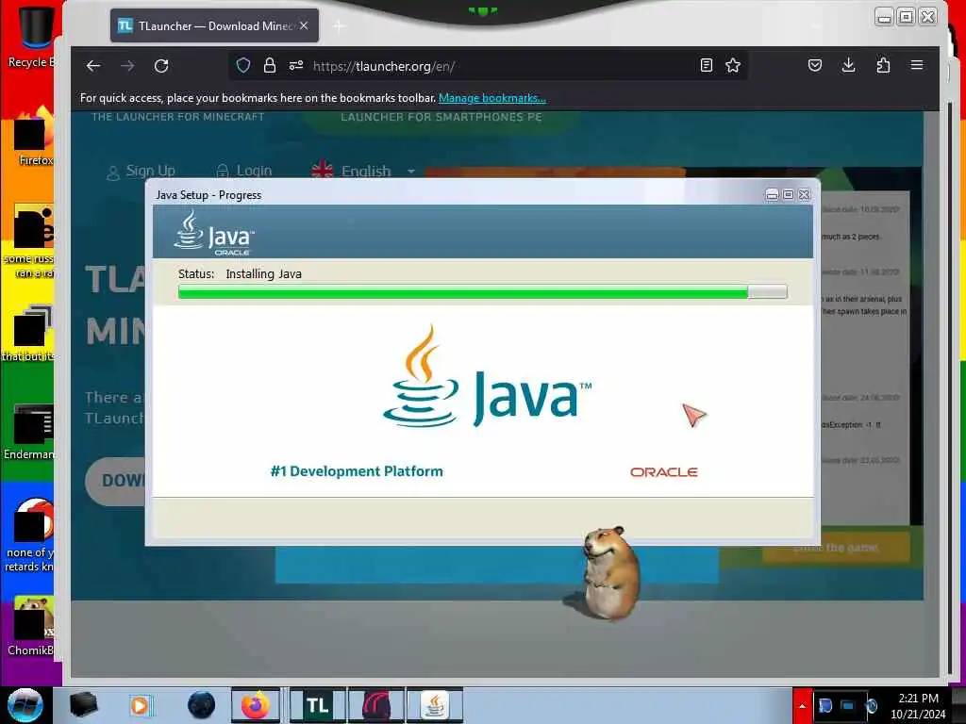
Task: Open the Java installer taskbar button
Action: pos(435,705)
